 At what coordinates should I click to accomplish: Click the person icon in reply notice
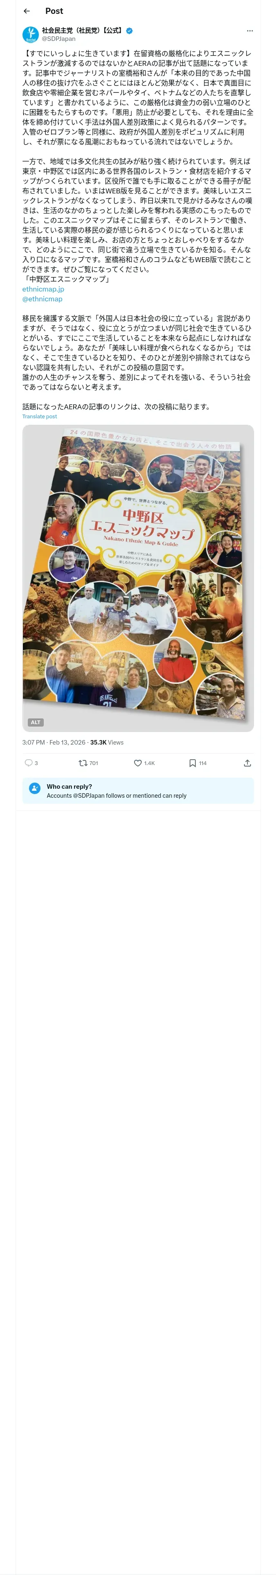coord(34,788)
